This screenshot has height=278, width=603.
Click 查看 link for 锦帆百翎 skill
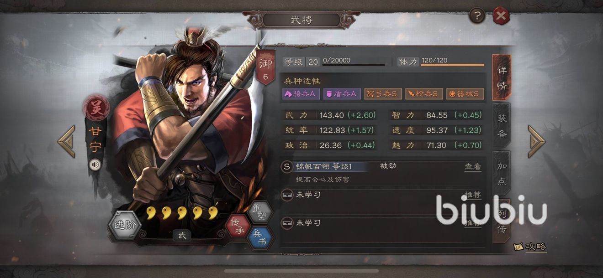pyautogui.click(x=473, y=167)
